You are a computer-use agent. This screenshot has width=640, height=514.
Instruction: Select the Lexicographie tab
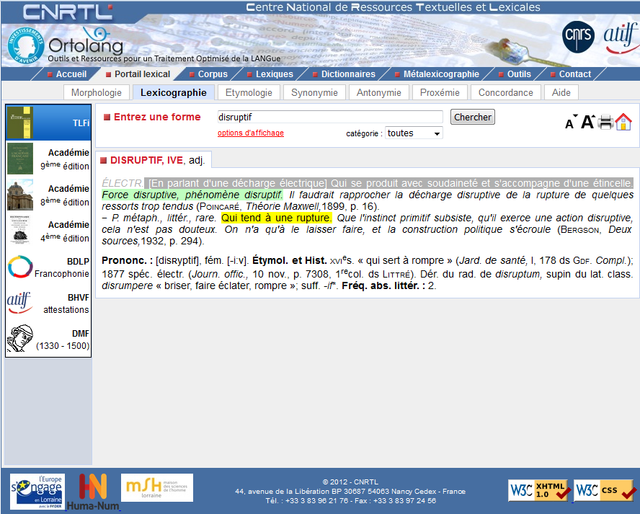174,92
